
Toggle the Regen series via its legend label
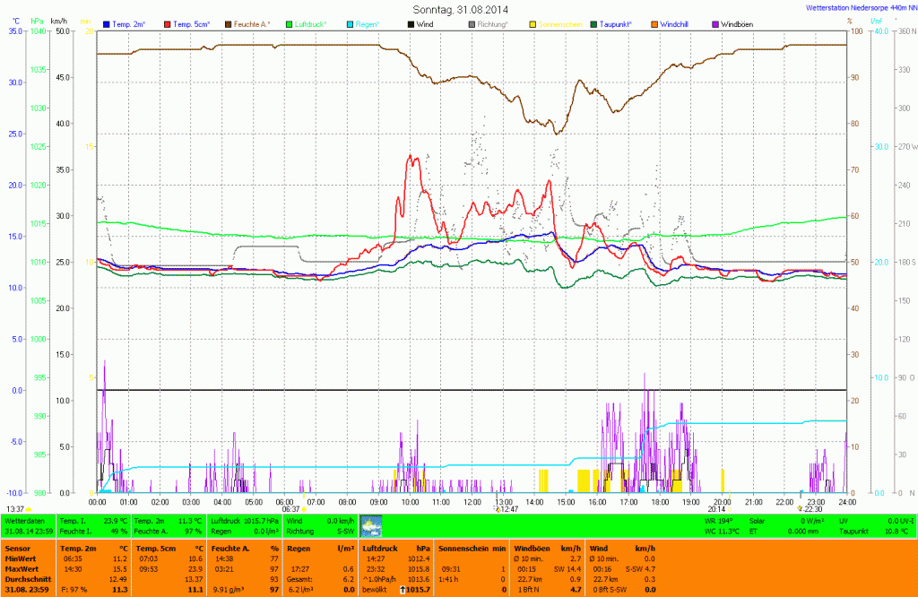[368, 23]
